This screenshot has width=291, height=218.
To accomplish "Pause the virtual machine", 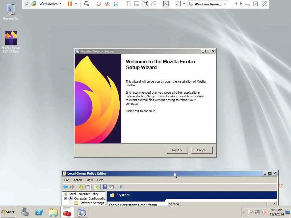I will pos(70,4).
